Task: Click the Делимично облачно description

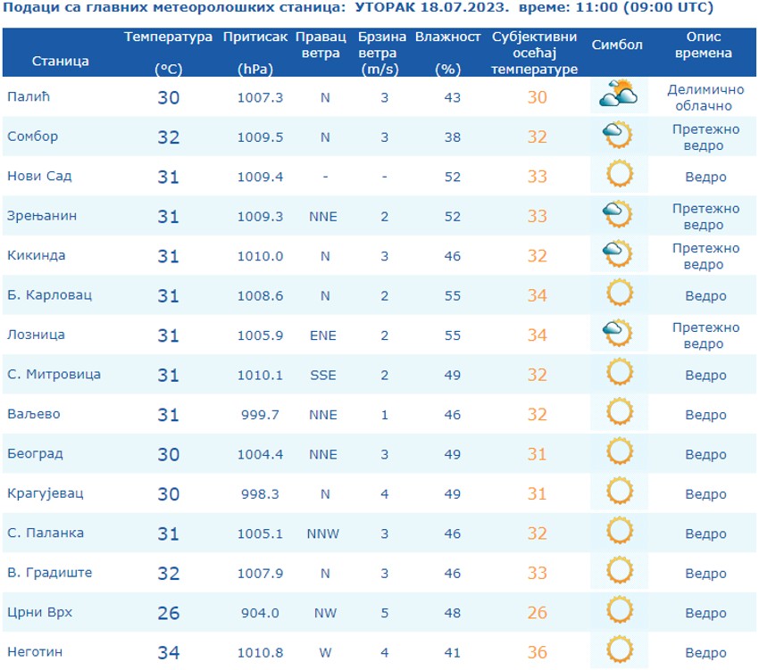Action: click(705, 97)
